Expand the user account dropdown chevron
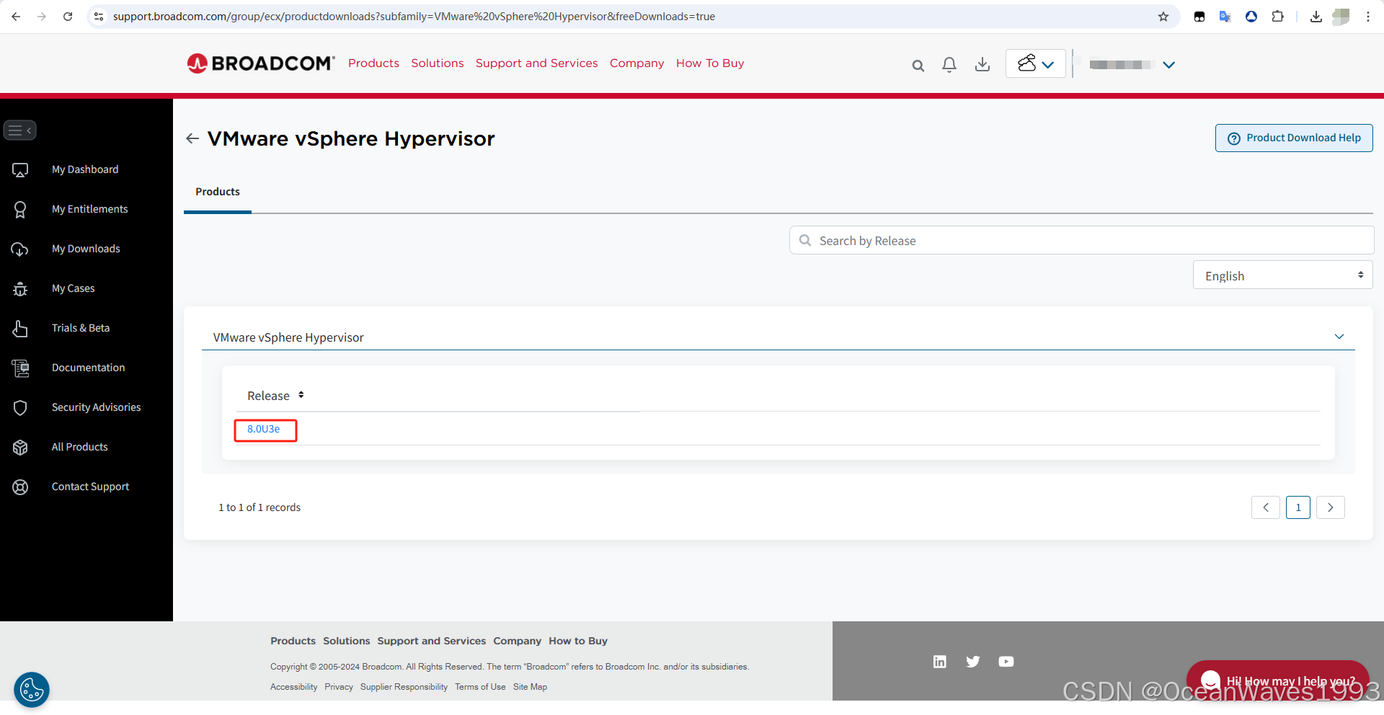 [1168, 65]
